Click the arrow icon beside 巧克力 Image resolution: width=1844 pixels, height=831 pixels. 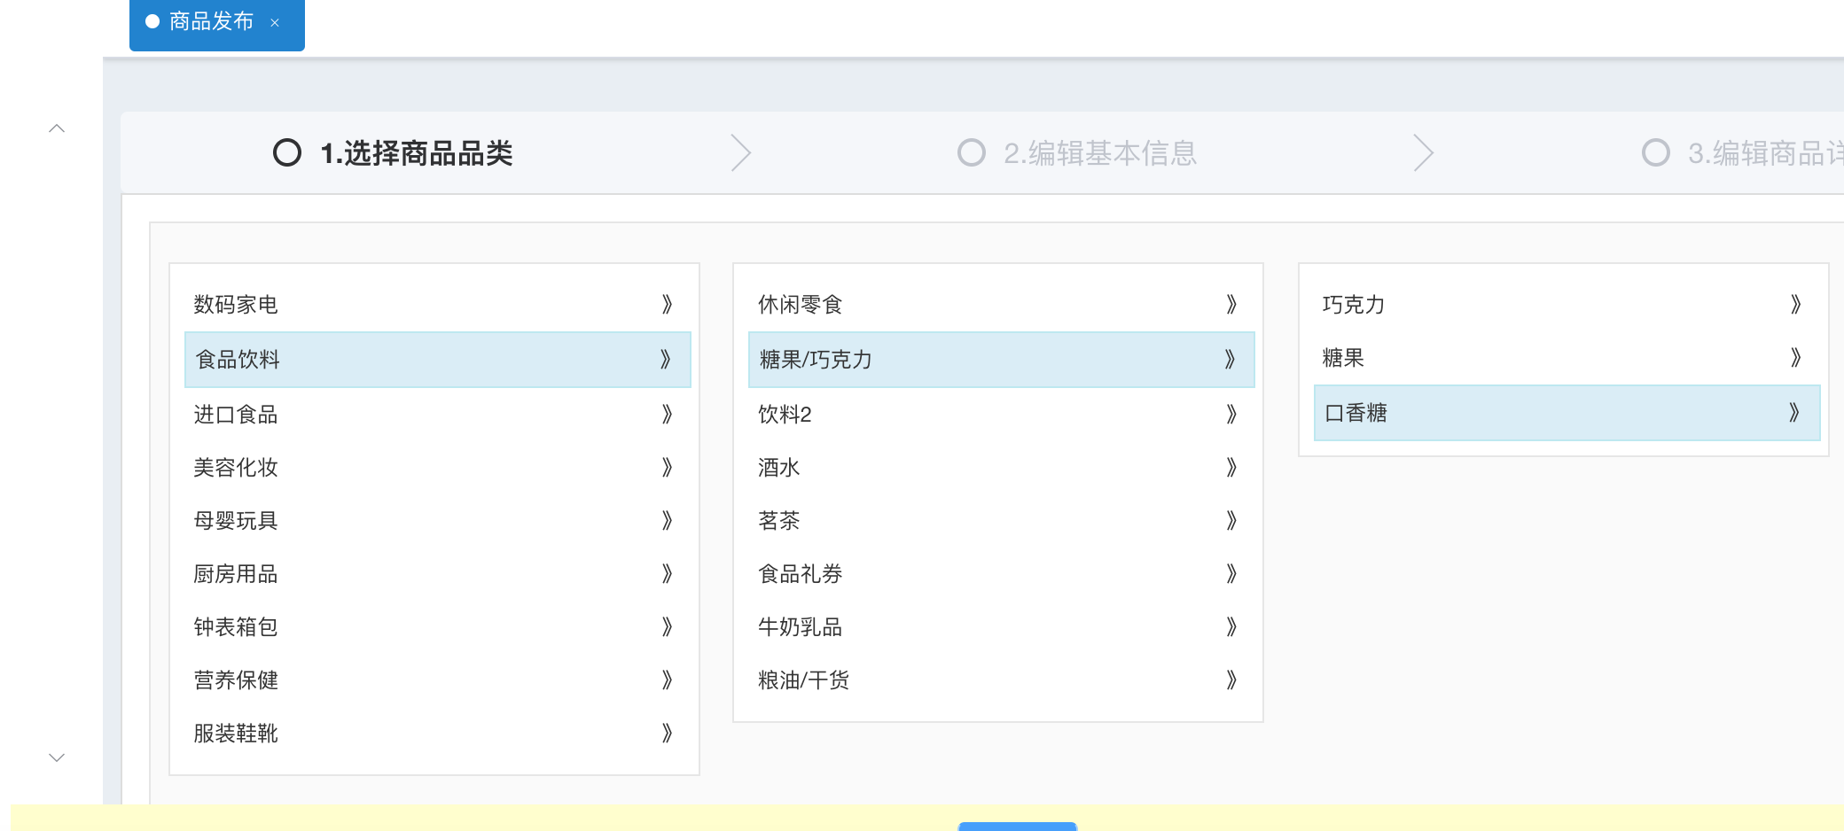point(1795,305)
